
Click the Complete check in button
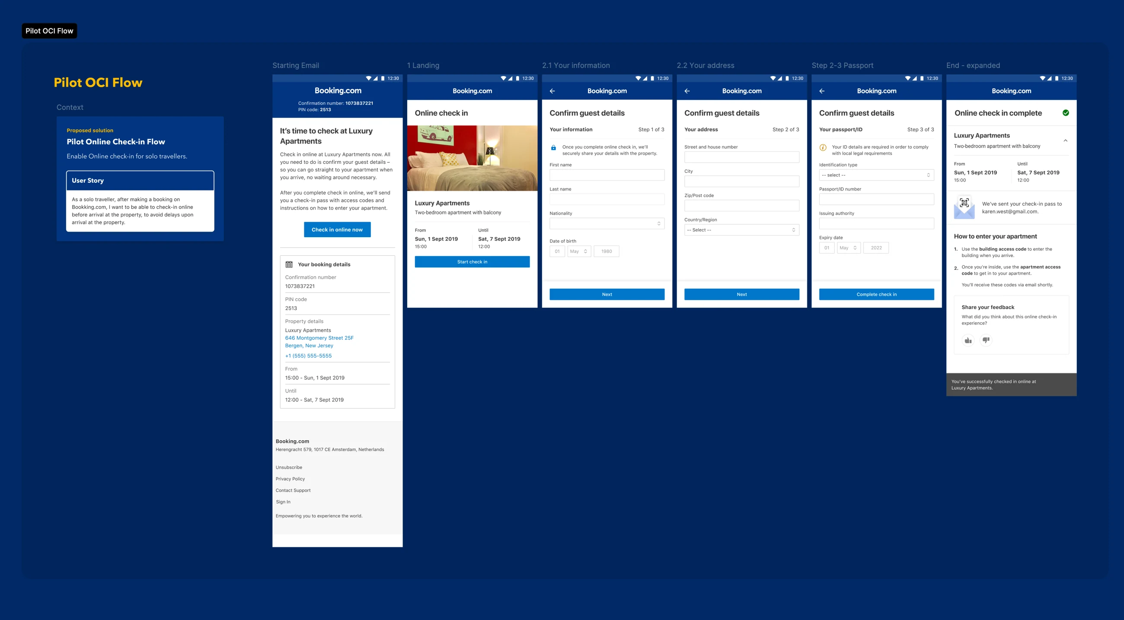click(x=876, y=294)
